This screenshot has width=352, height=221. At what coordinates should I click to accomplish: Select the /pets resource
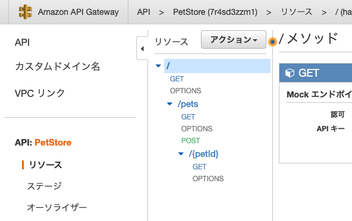pyautogui.click(x=188, y=104)
